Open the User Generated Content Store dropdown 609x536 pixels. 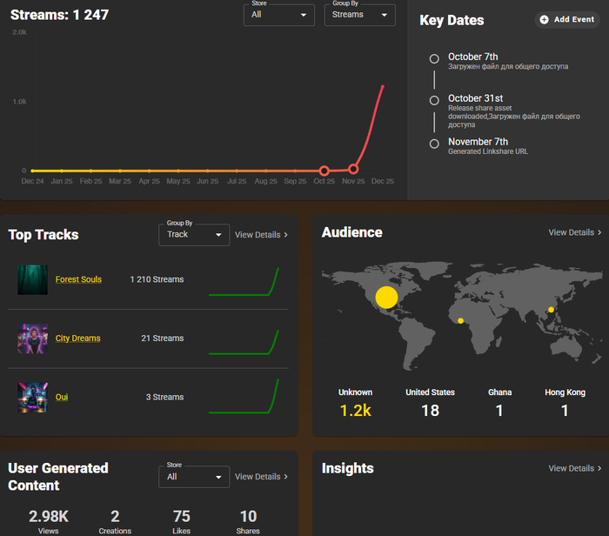pos(193,477)
